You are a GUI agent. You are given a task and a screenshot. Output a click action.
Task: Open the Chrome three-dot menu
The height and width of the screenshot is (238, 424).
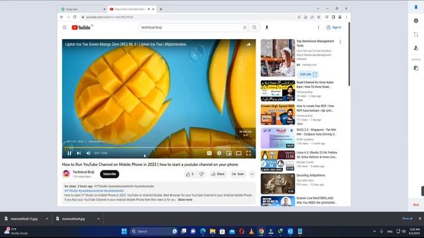tap(346, 17)
